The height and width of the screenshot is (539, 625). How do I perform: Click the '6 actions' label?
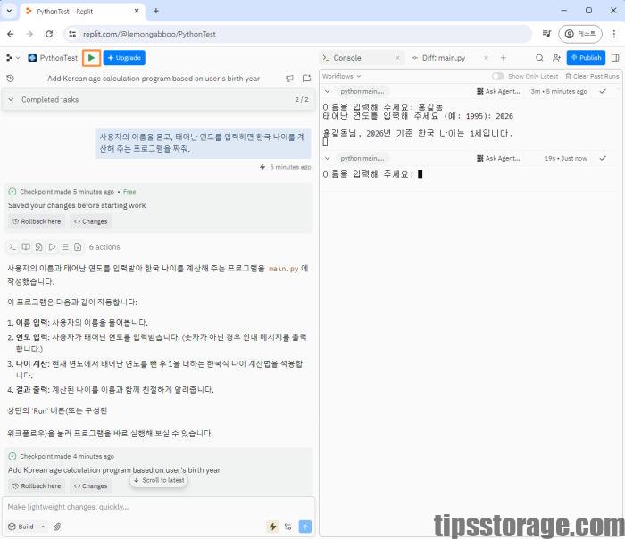(104, 247)
